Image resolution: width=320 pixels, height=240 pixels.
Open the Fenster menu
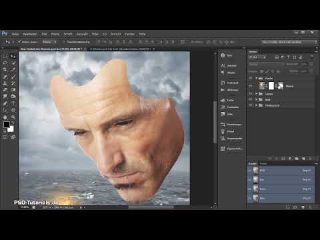tap(129, 34)
